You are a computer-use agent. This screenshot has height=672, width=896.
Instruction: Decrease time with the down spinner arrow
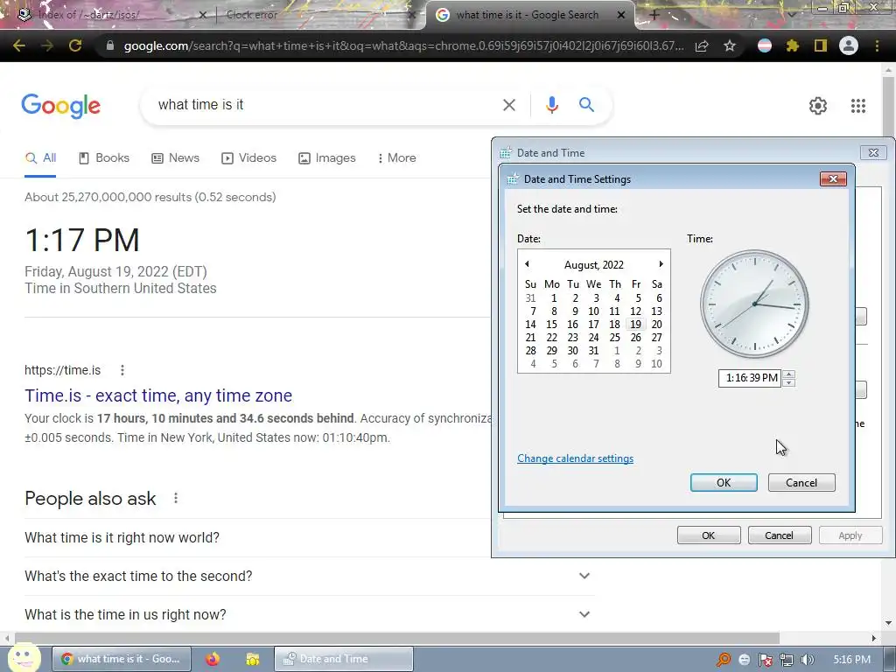click(x=789, y=382)
